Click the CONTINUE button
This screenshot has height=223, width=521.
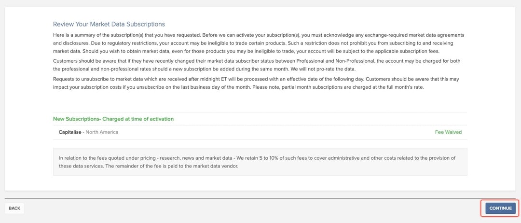[500, 208]
